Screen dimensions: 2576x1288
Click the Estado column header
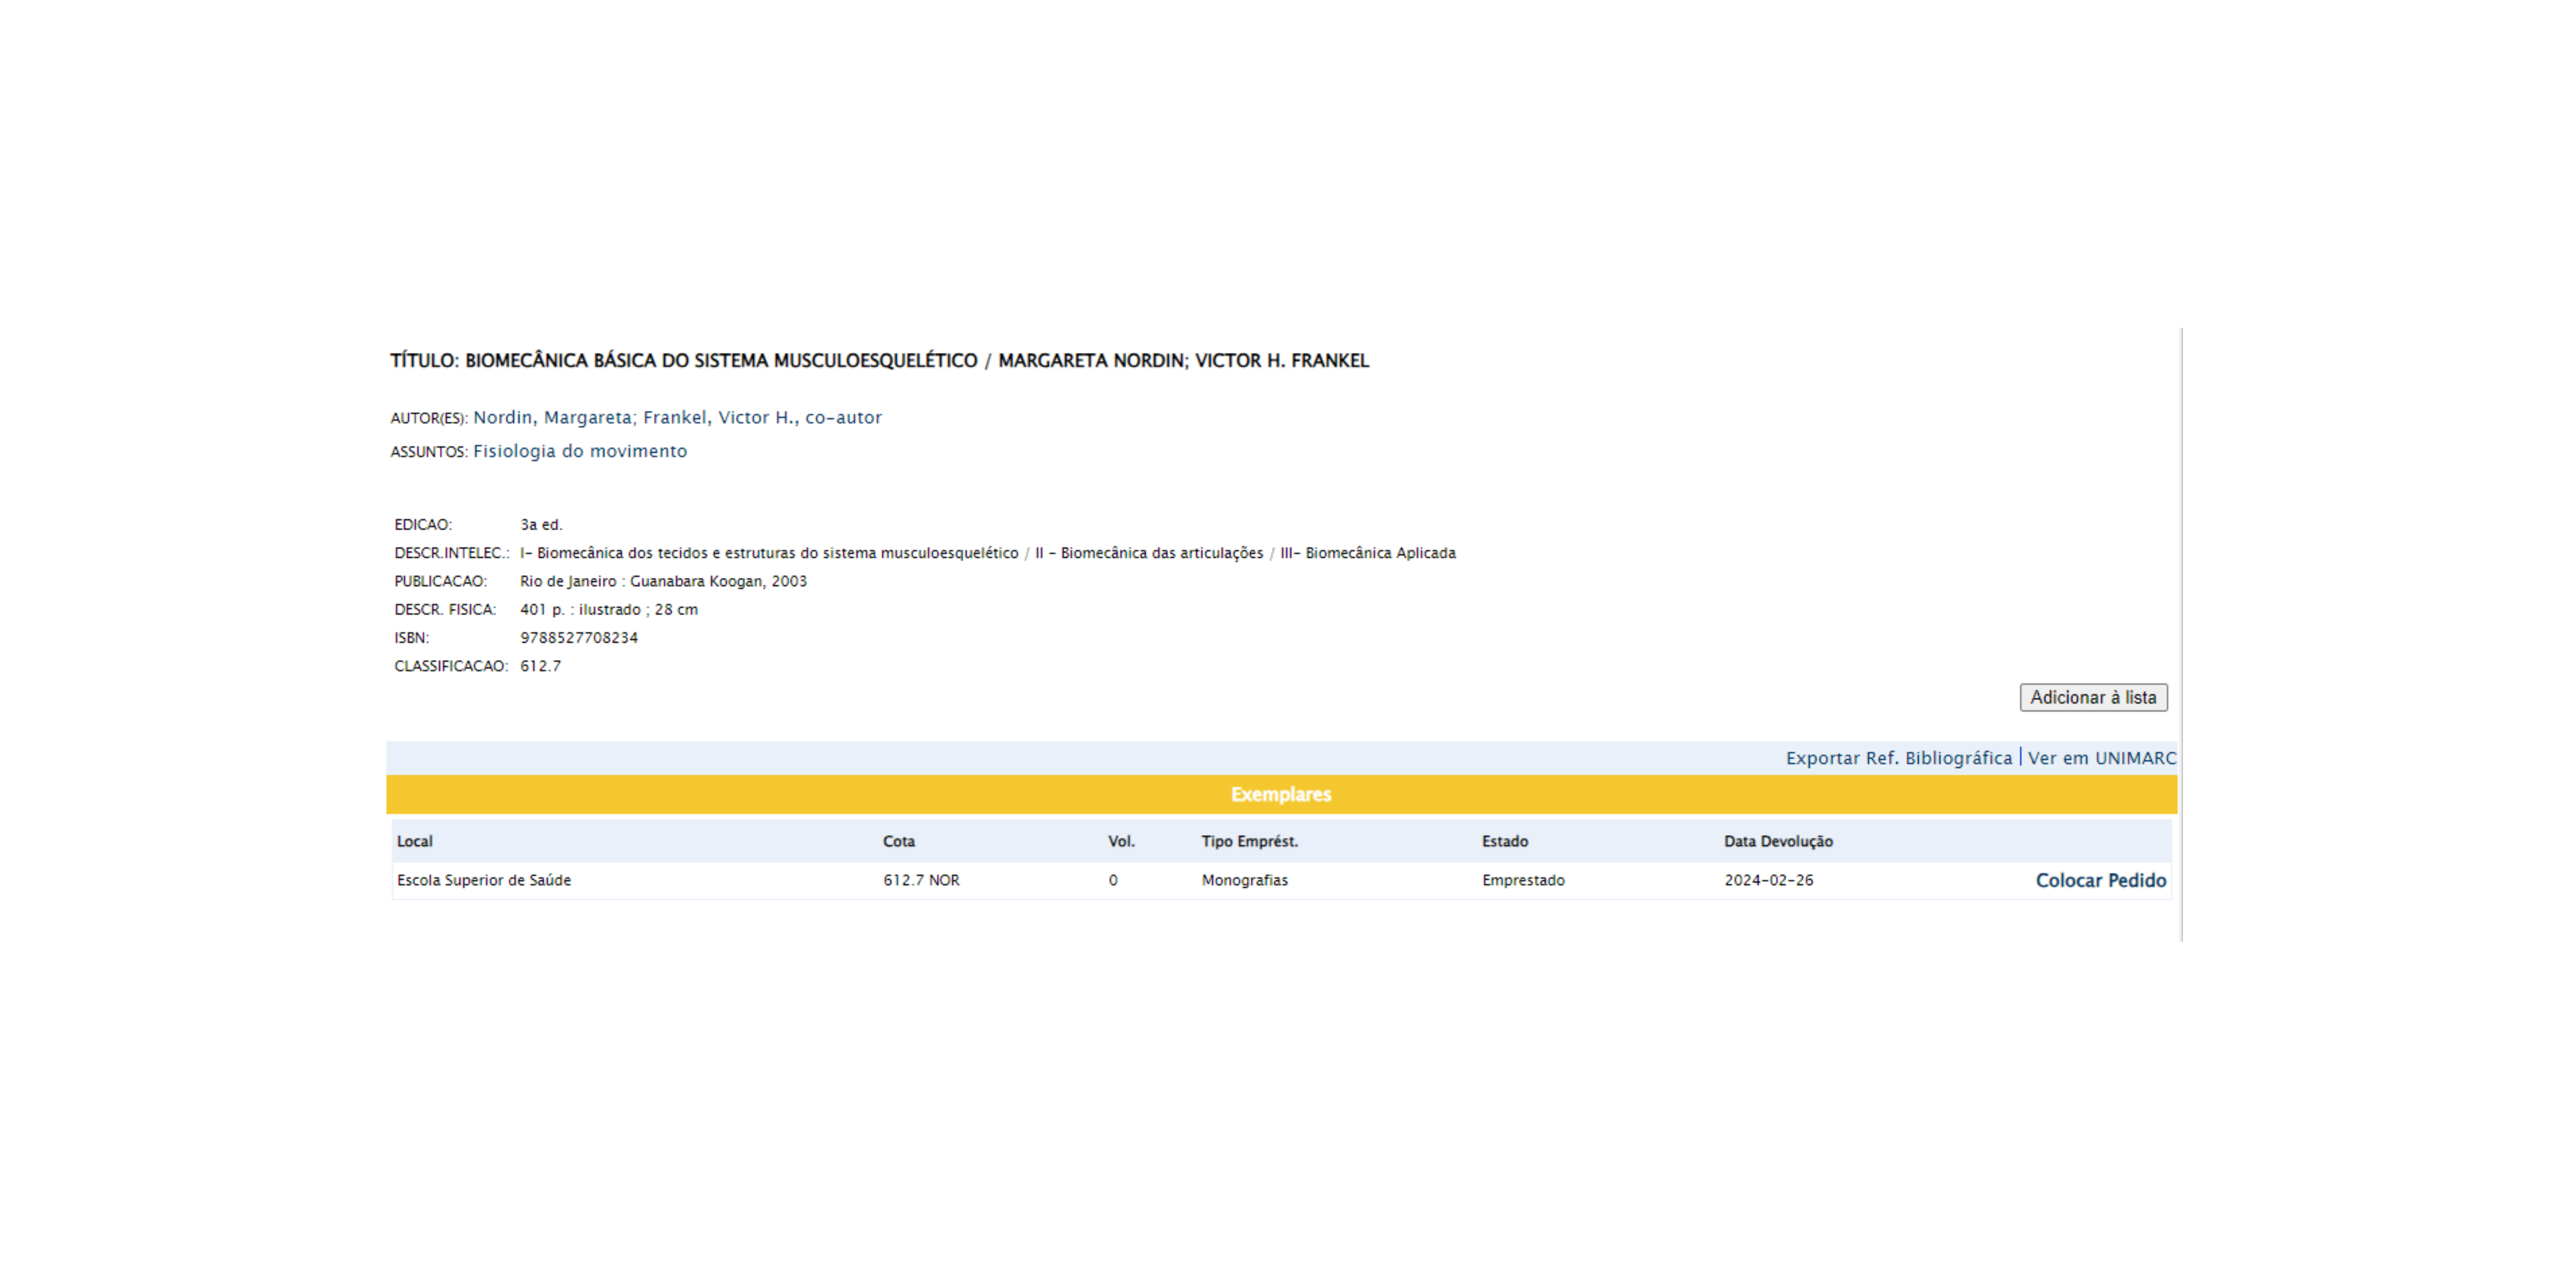click(1504, 841)
